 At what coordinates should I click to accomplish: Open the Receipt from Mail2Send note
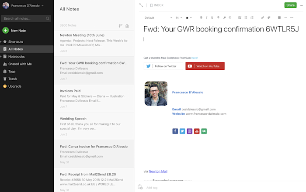tap(94, 180)
